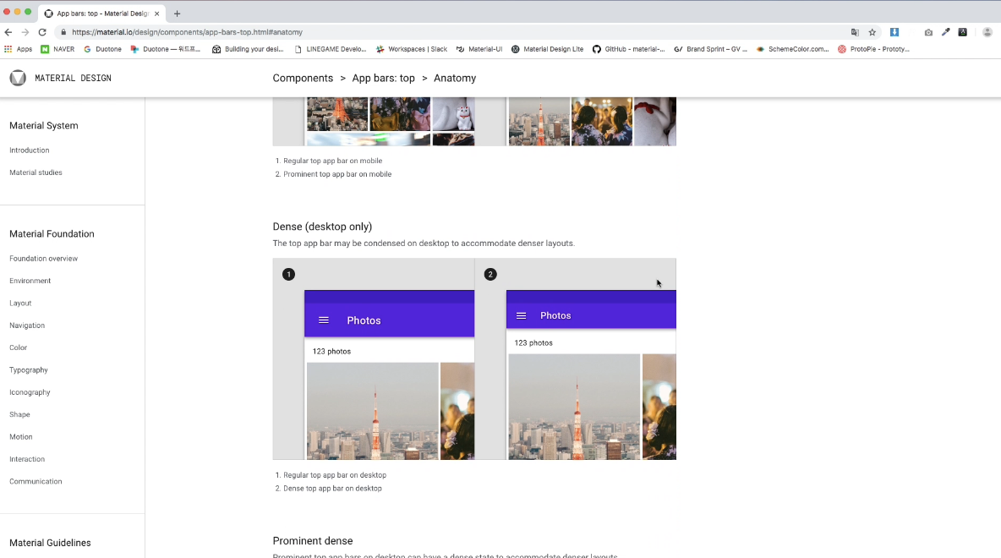Open the Building your desi... bookmark
Screen dimensions: 1001x558
pos(248,49)
